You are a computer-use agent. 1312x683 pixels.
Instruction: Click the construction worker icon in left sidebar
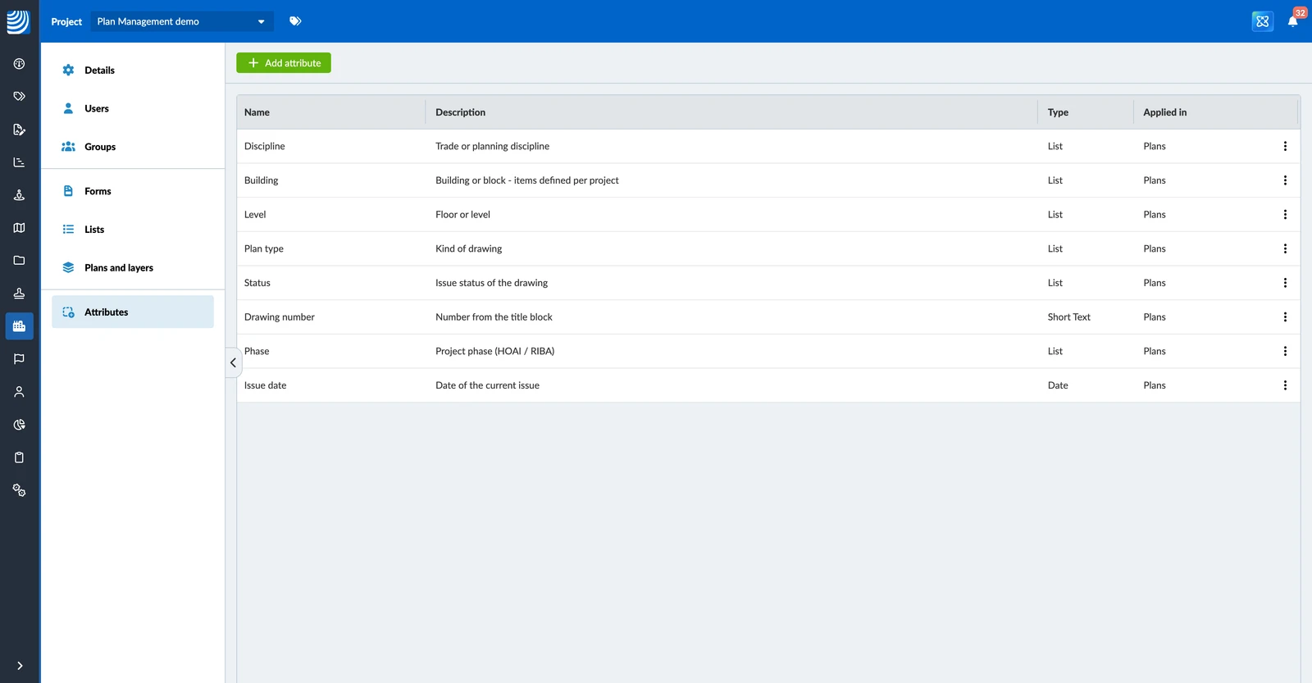click(x=19, y=195)
